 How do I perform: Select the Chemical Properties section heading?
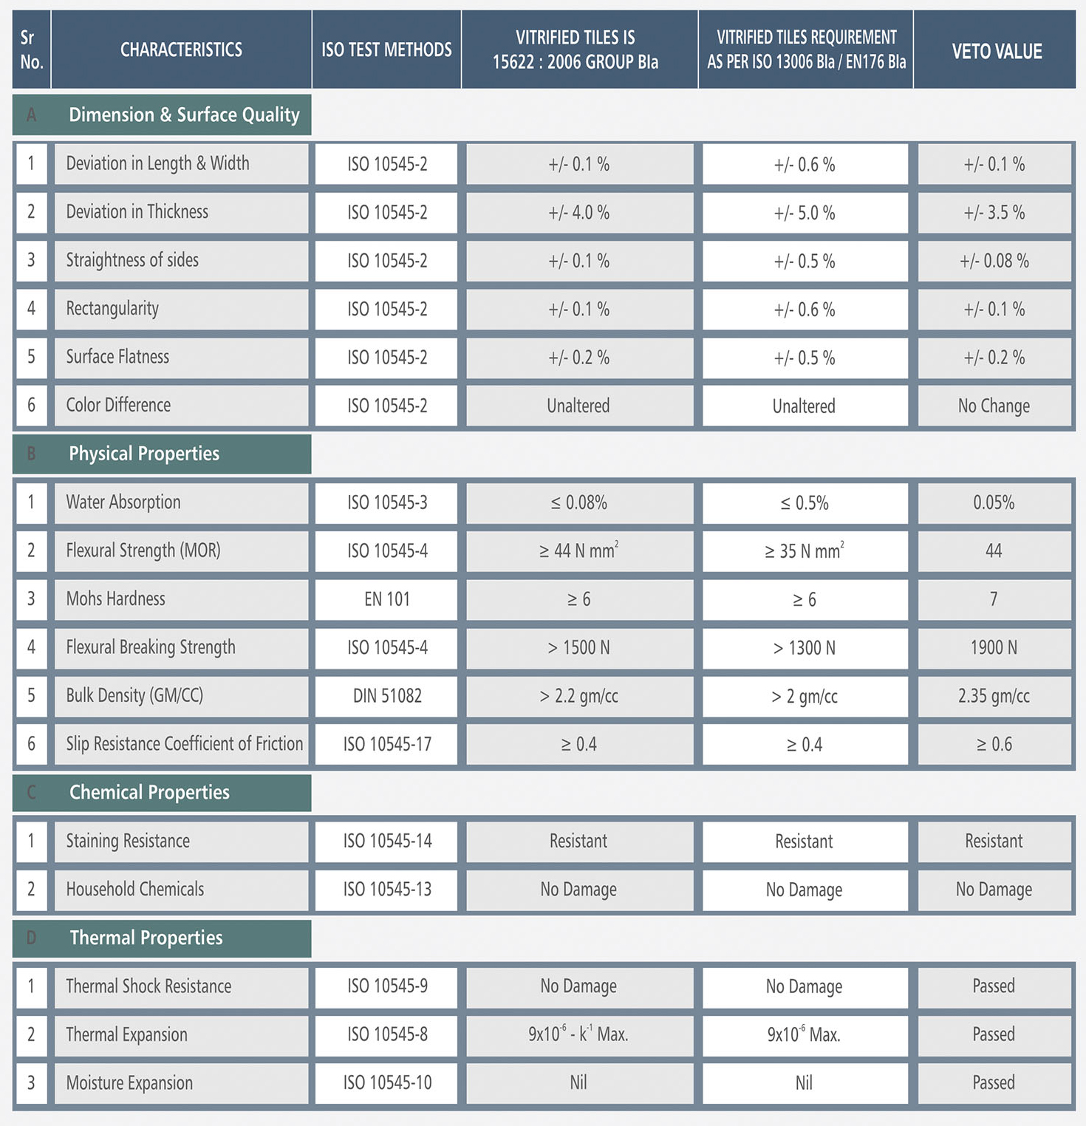tap(149, 792)
